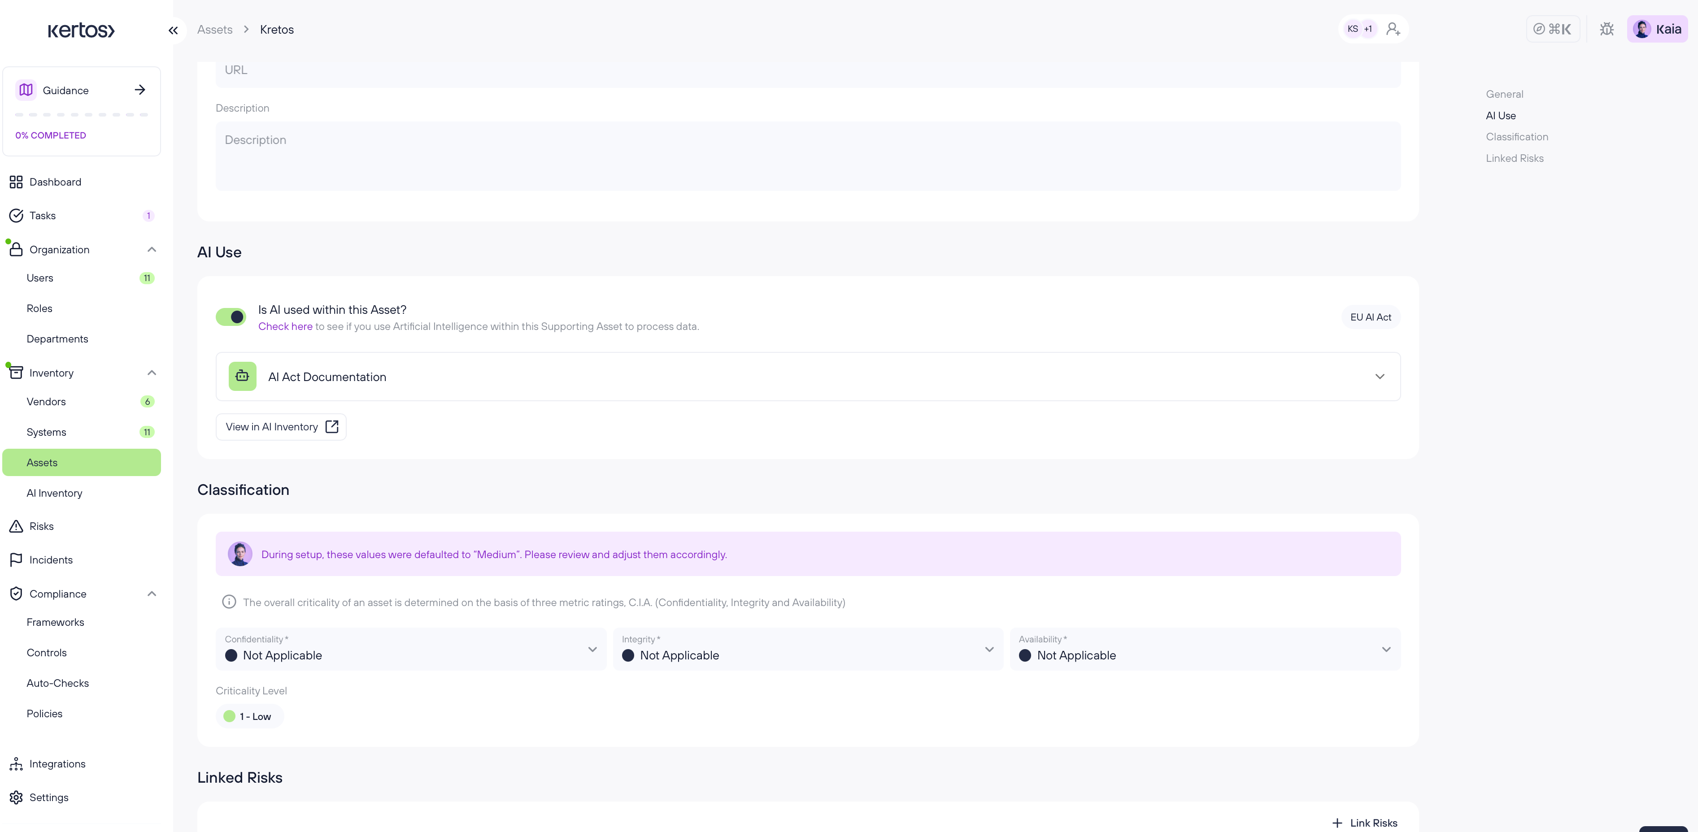
Task: Click the Kertos logo
Action: point(81,30)
